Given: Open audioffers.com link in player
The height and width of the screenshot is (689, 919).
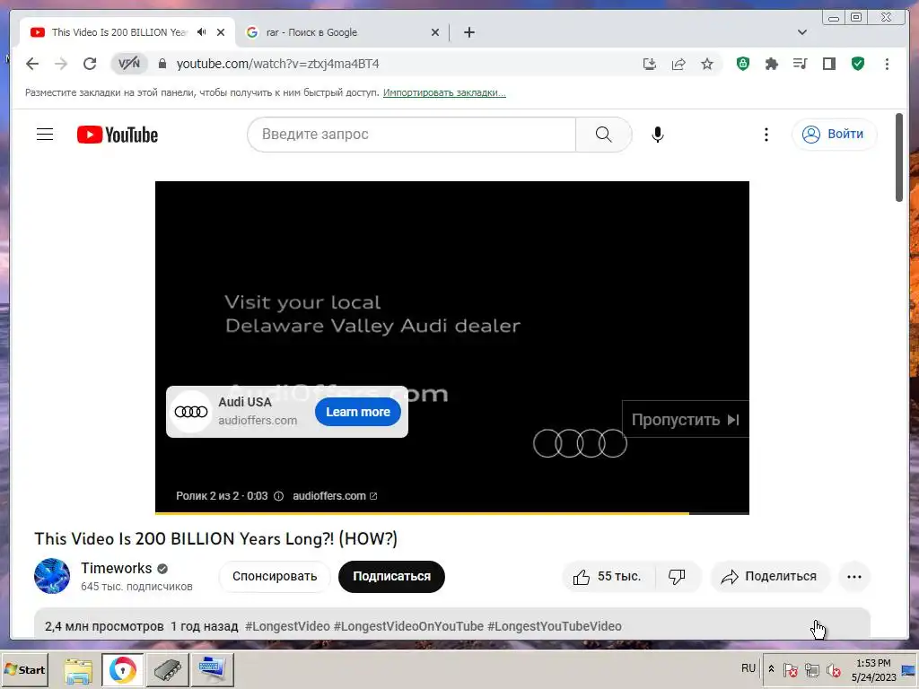Looking at the screenshot, I should [335, 496].
